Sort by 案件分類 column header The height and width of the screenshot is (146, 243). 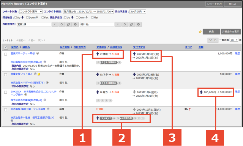click(x=65, y=47)
